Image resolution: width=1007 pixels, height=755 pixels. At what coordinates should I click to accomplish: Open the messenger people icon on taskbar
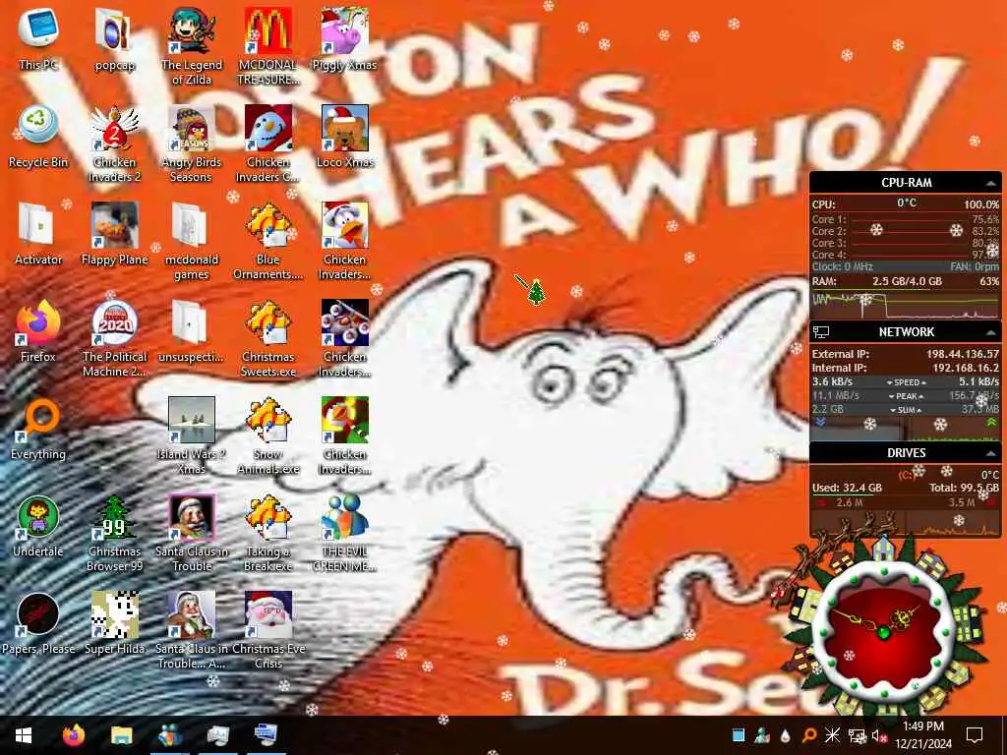(x=169, y=735)
